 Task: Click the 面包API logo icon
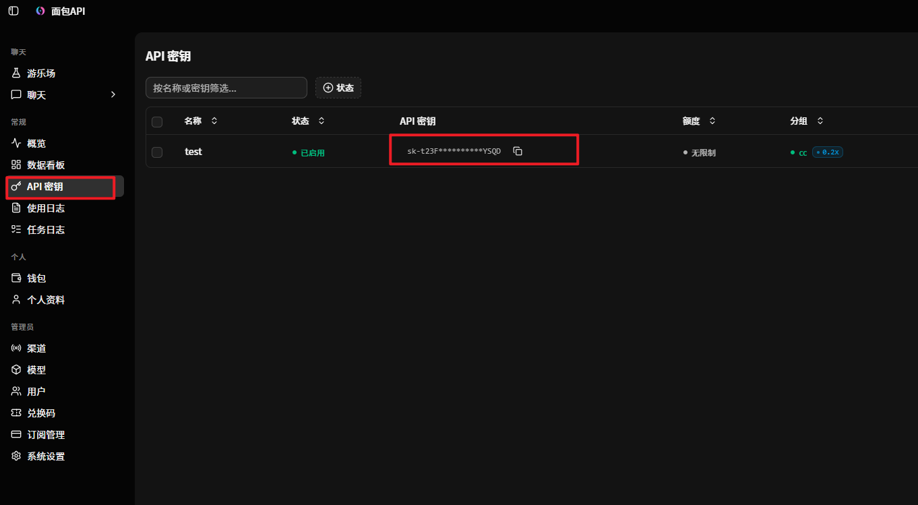(x=40, y=11)
